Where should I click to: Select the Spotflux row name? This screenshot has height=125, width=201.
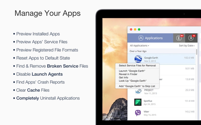pos(148,101)
